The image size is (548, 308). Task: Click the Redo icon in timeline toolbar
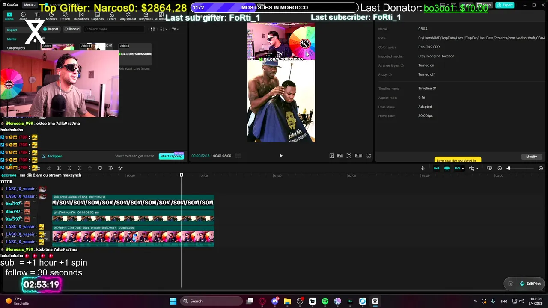click(49, 168)
